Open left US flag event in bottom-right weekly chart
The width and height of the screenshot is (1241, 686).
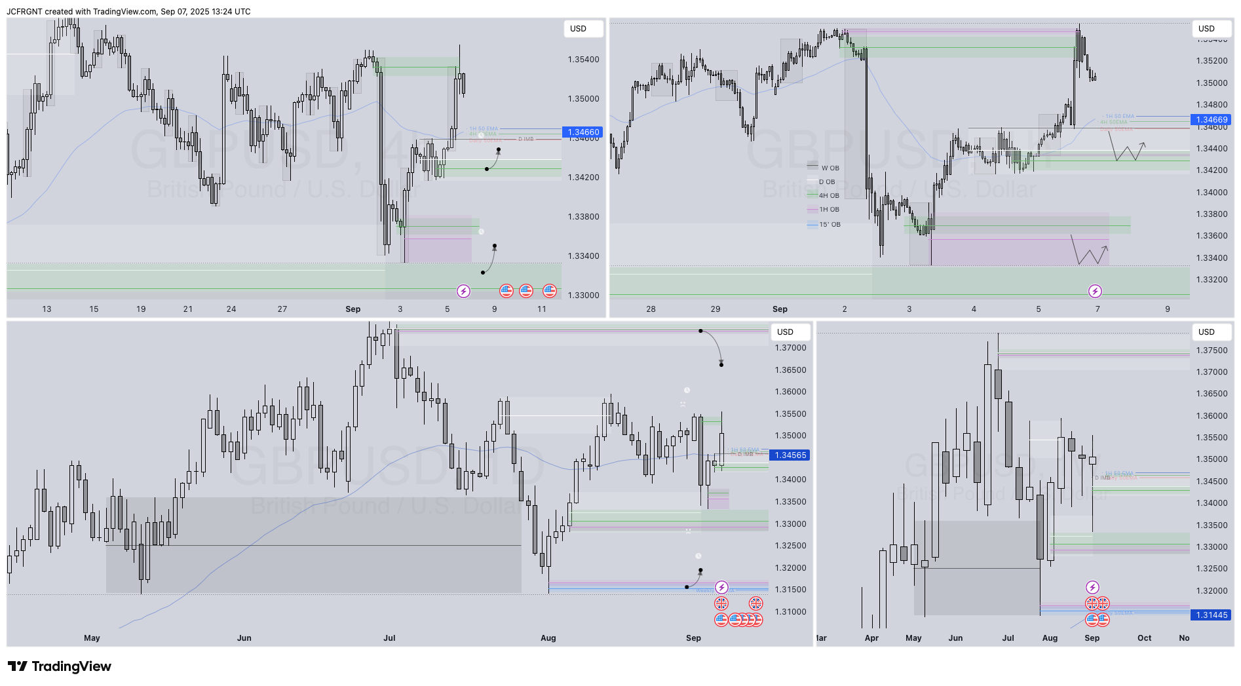pyautogui.click(x=1092, y=619)
